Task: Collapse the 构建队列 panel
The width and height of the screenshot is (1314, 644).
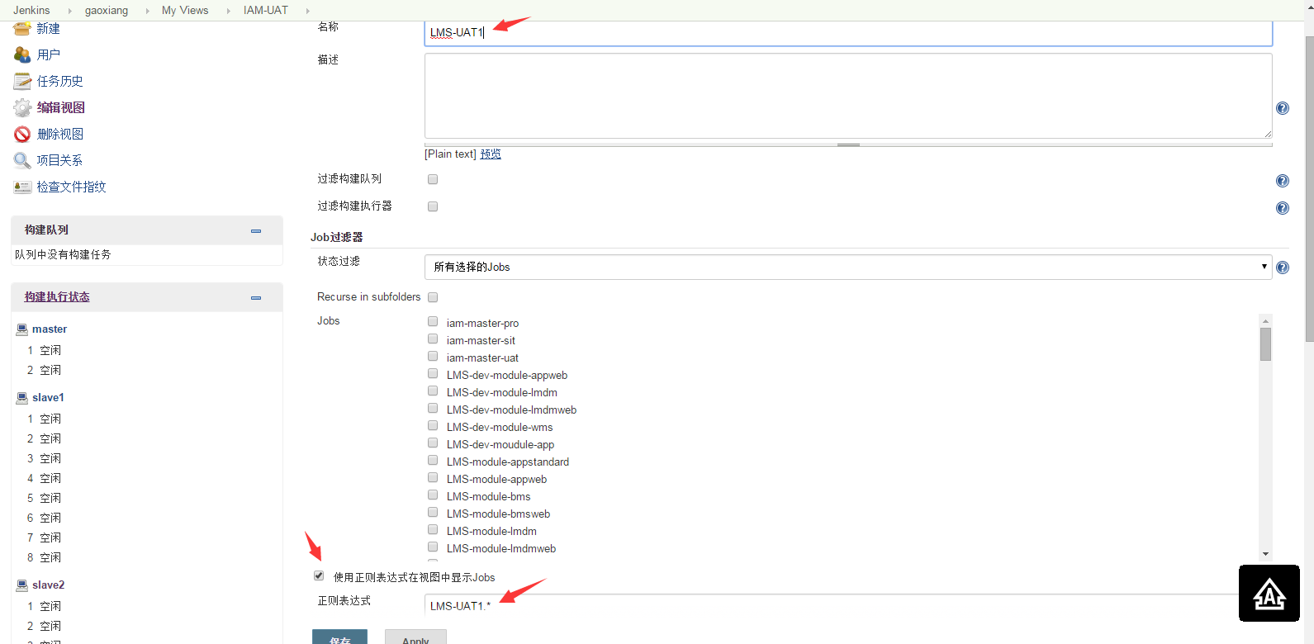Action: 256,231
